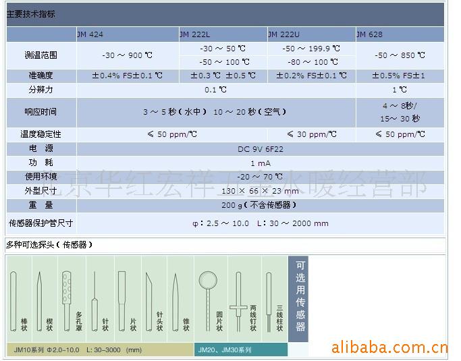Click the -20 ~ 70 ℃ cell
This screenshot has width=461, height=361.
click(260, 177)
